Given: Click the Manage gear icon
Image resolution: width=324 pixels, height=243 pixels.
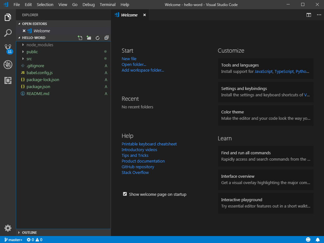Looking at the screenshot, I should tap(8, 228).
